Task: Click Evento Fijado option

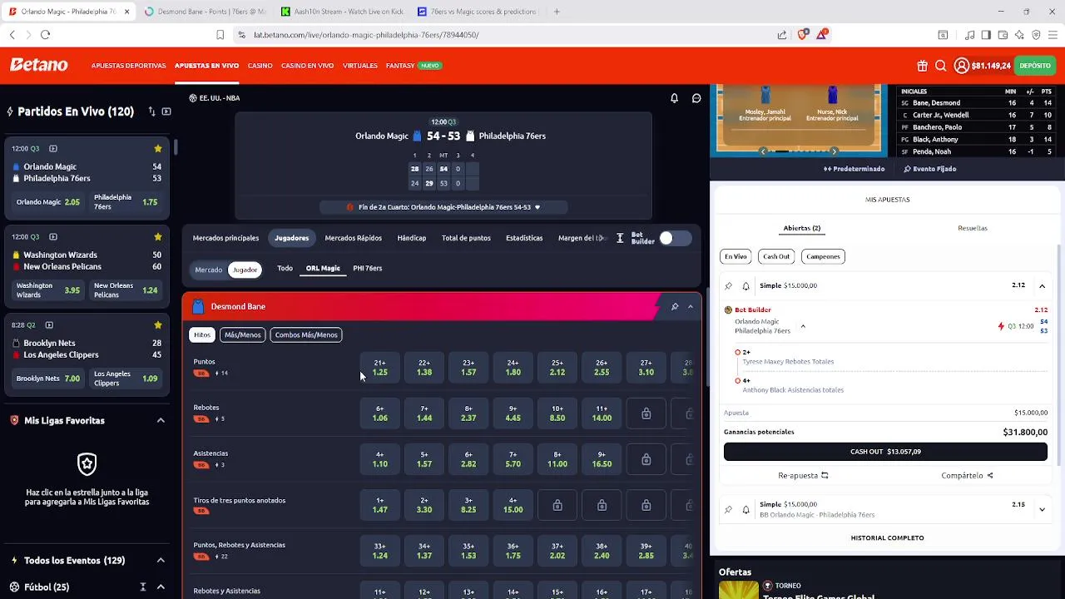Action: coord(929,169)
